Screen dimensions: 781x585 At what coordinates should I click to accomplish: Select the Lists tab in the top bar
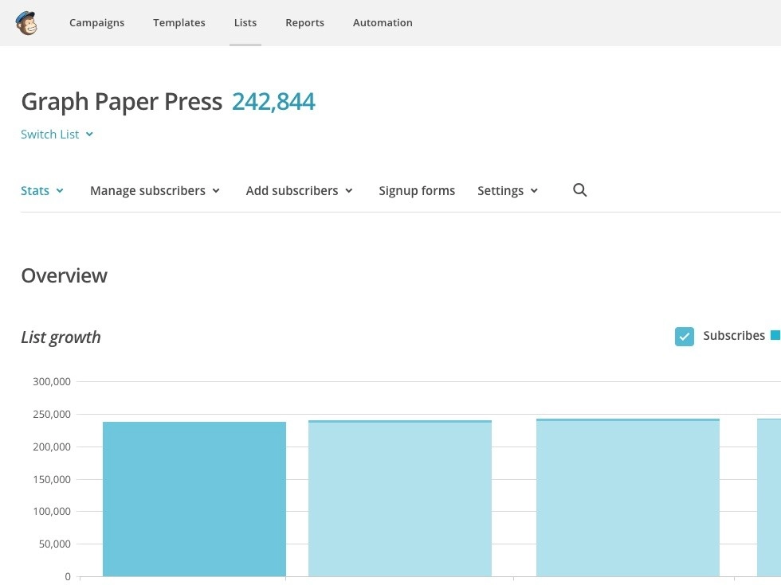(x=245, y=23)
